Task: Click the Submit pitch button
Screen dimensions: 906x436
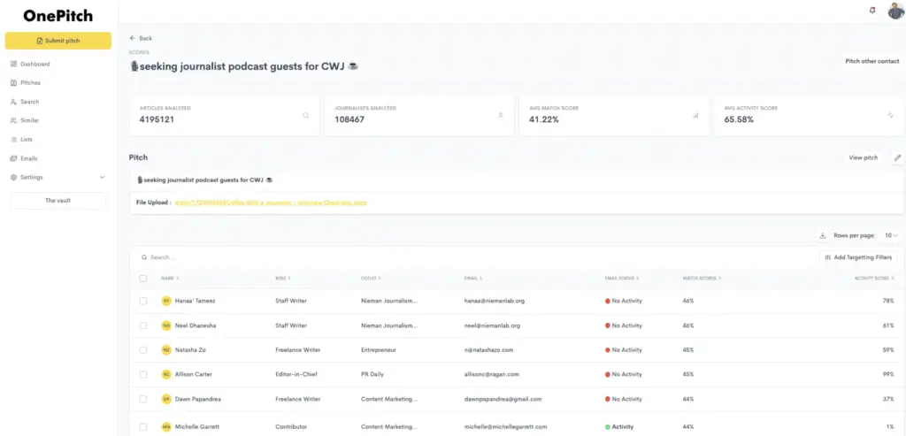Action: 58,41
